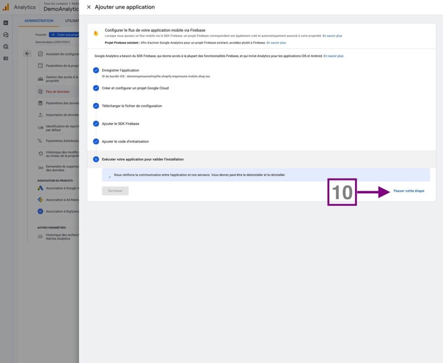Open the DemoAnalytics (292273357) property selector
This screenshot has height=363, width=443.
coord(52,42)
